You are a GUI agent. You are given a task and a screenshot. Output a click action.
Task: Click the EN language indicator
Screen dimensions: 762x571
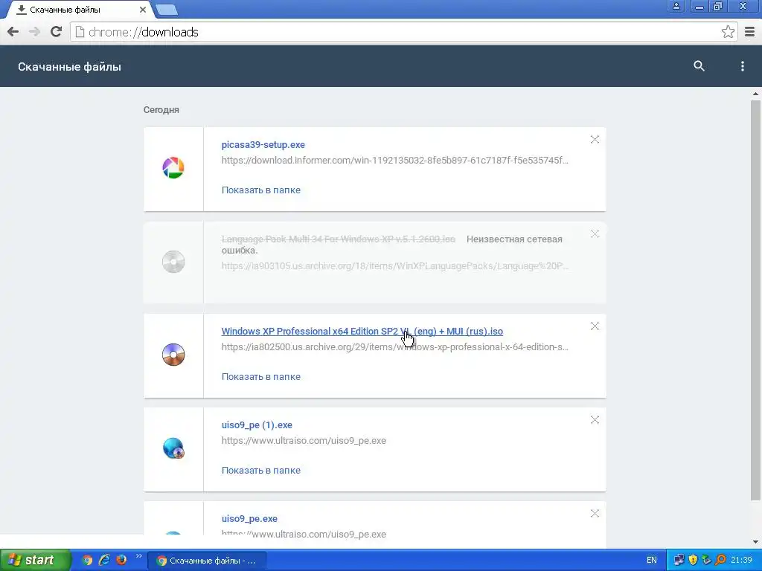click(x=651, y=560)
